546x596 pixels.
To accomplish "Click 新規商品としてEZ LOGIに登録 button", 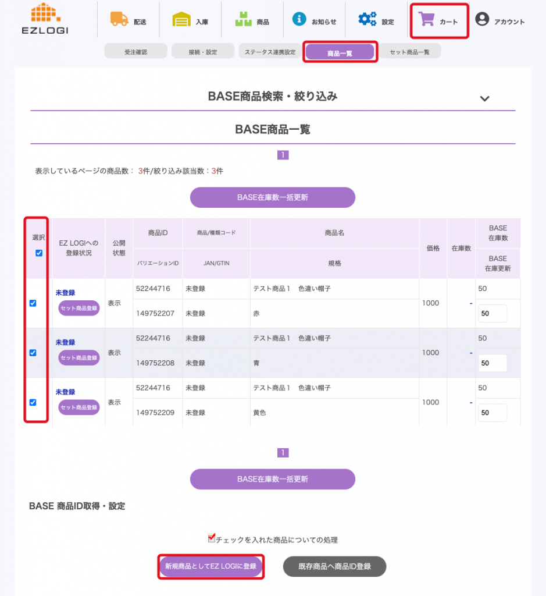I will click(210, 566).
